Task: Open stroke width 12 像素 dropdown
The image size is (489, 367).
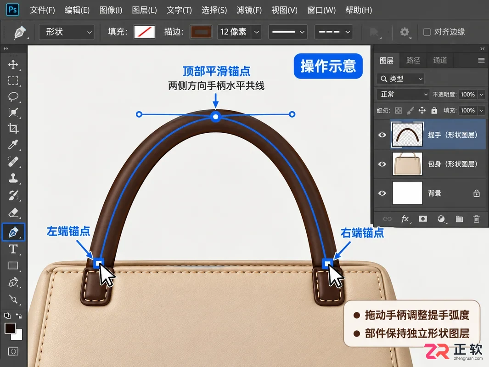Action: coord(256,32)
